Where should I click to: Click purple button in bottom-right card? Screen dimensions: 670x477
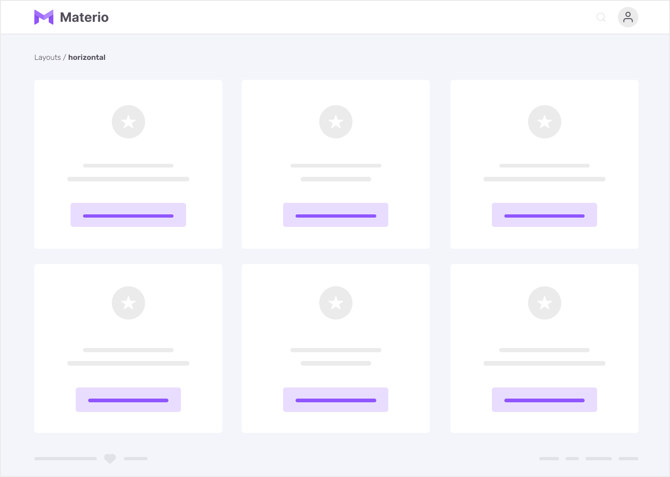[544, 400]
